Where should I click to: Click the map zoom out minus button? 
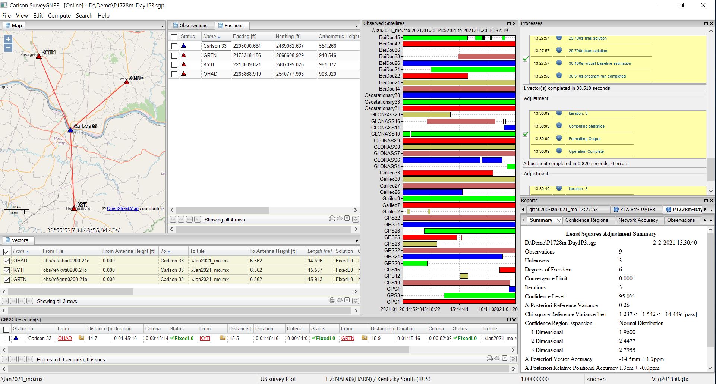7,47
